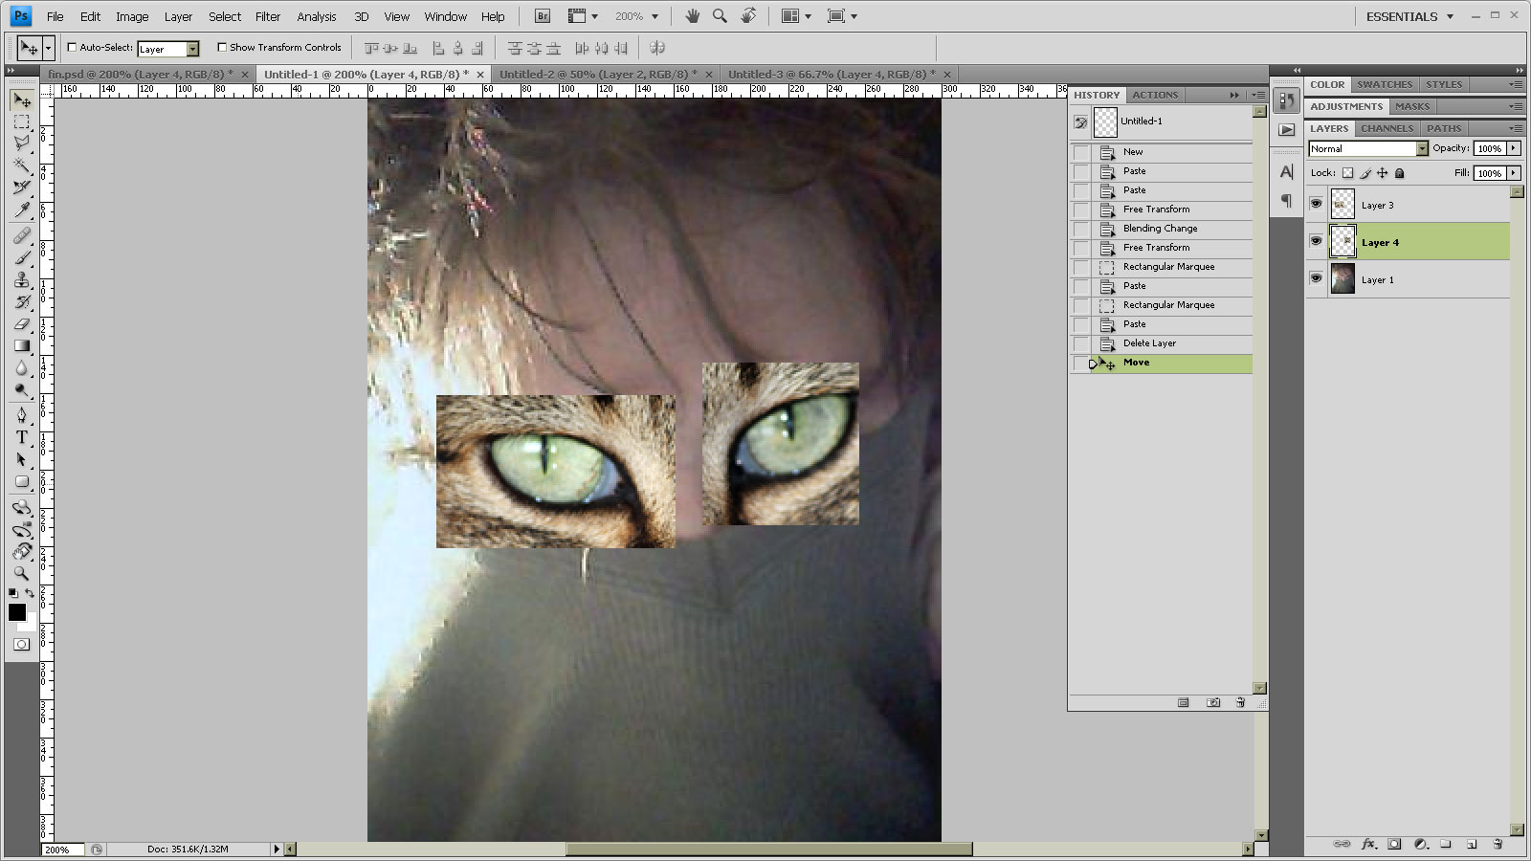Open the Auto-Select Layer dropdown

click(x=192, y=49)
